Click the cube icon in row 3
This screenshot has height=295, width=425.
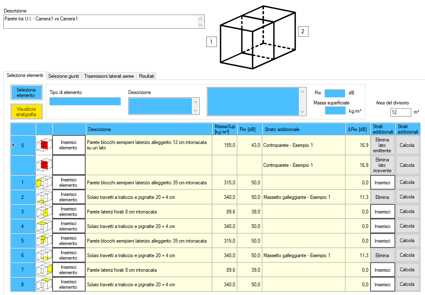(44, 212)
